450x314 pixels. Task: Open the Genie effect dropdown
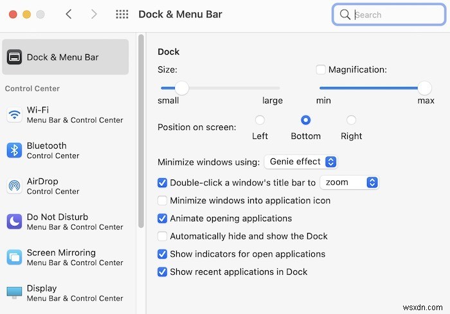(301, 162)
